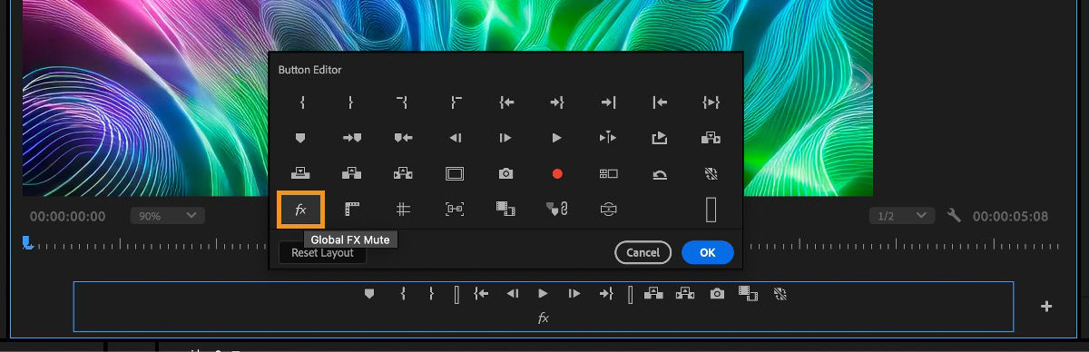The image size is (1089, 352).
Task: Select Step Forward icon in Button Editor
Action: pos(505,138)
